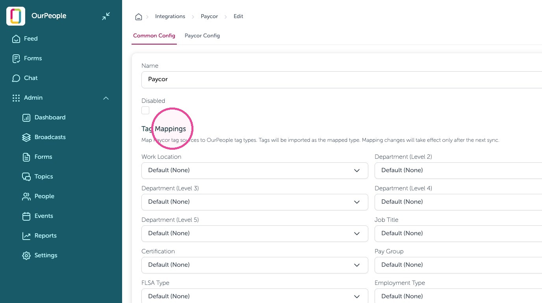Open the Department (Level 2) dropdown
The image size is (542, 303).
tap(458, 170)
